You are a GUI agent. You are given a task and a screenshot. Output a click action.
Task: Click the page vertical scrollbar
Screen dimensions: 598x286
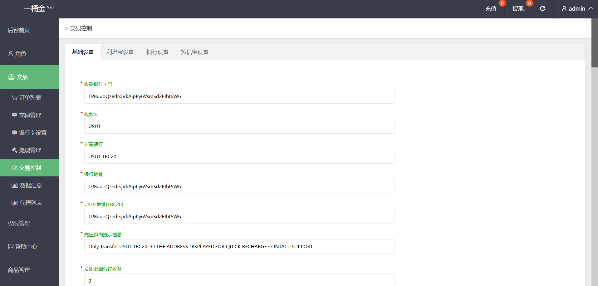[x=595, y=43]
